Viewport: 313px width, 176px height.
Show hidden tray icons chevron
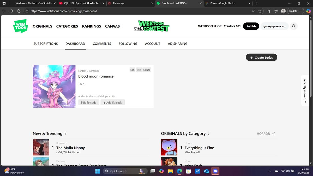pos(270,171)
